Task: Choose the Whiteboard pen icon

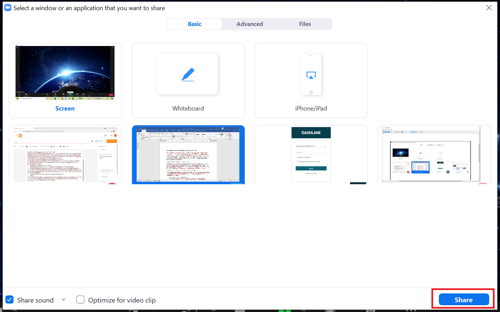Action: (188, 74)
